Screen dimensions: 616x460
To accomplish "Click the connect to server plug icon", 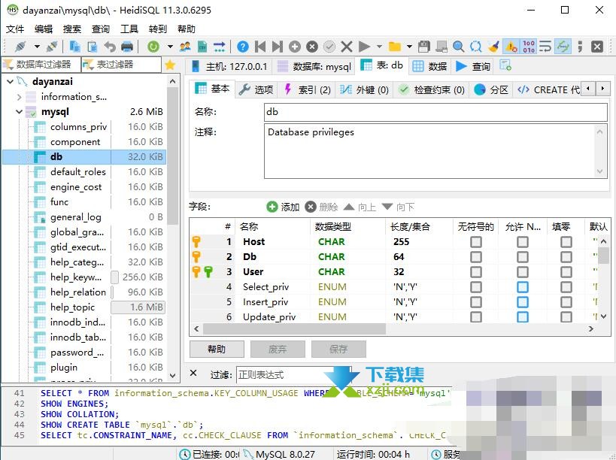I will 20,47.
